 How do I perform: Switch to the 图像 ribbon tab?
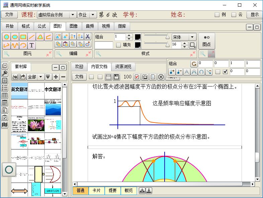74,26
